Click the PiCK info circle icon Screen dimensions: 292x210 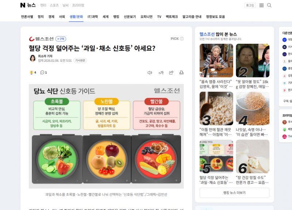click(182, 39)
